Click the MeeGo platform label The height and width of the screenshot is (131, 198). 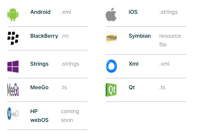click(39, 88)
